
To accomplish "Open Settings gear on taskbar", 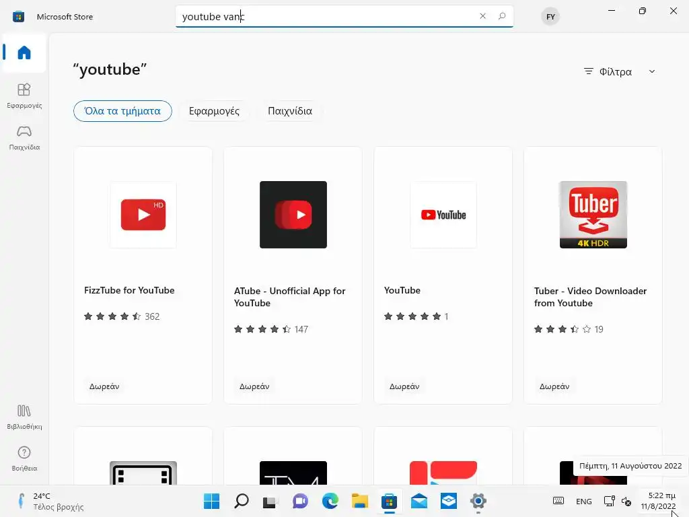I will point(478,501).
